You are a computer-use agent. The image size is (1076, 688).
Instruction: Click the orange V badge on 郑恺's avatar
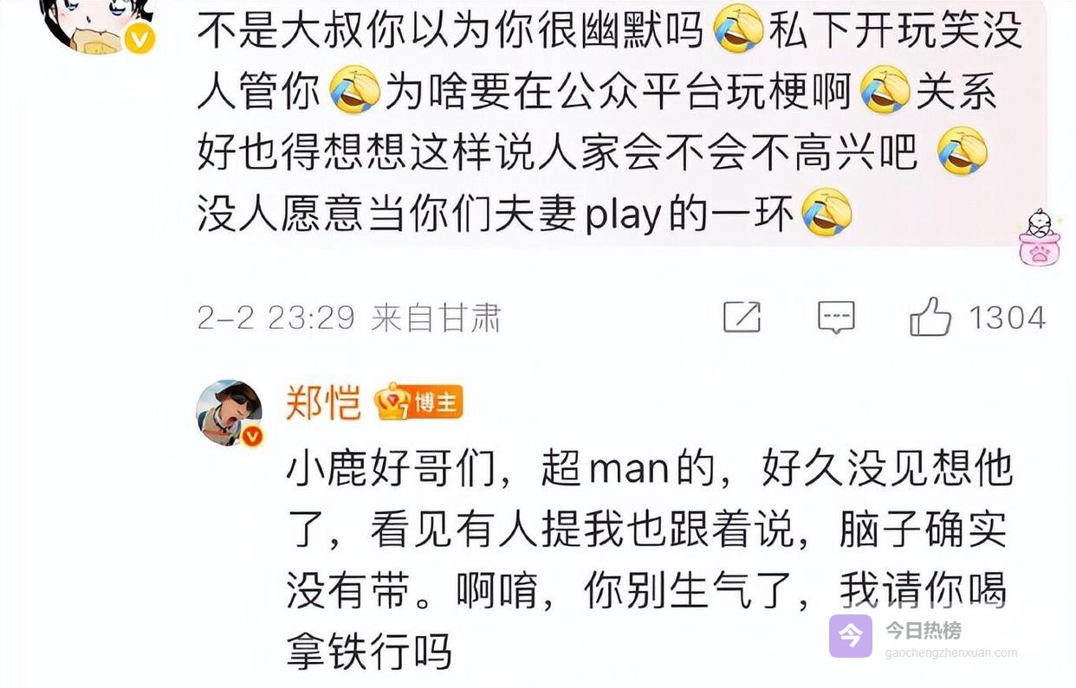point(251,436)
